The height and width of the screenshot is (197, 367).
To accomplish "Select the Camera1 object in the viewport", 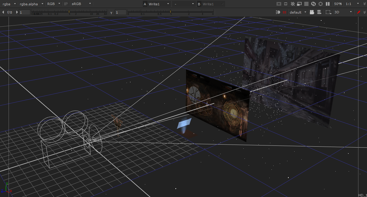I will pyautogui.click(x=69, y=139).
